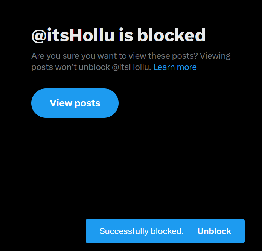
Task: Select the '@itsHollu is blocked' heading
Action: 119,35
